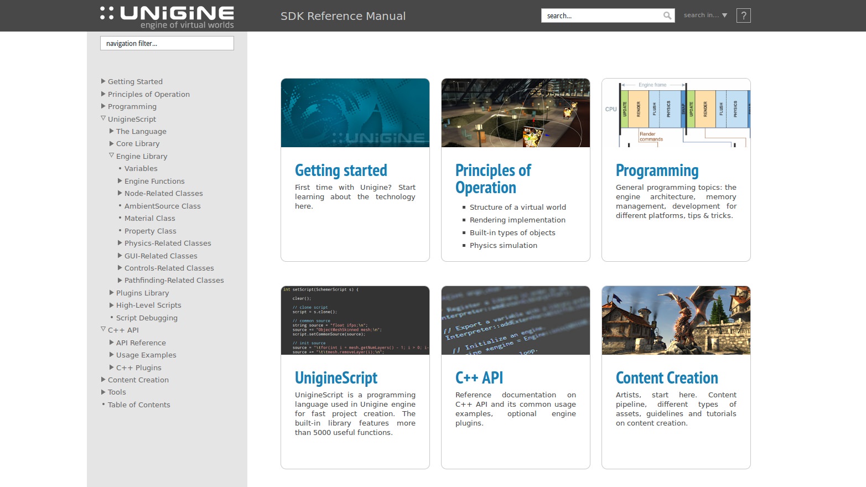The image size is (866, 487).
Task: Expand the Getting Started tree arrow
Action: coord(103,81)
